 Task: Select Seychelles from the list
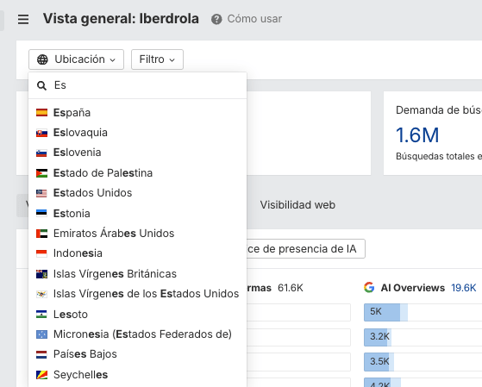(x=138, y=375)
